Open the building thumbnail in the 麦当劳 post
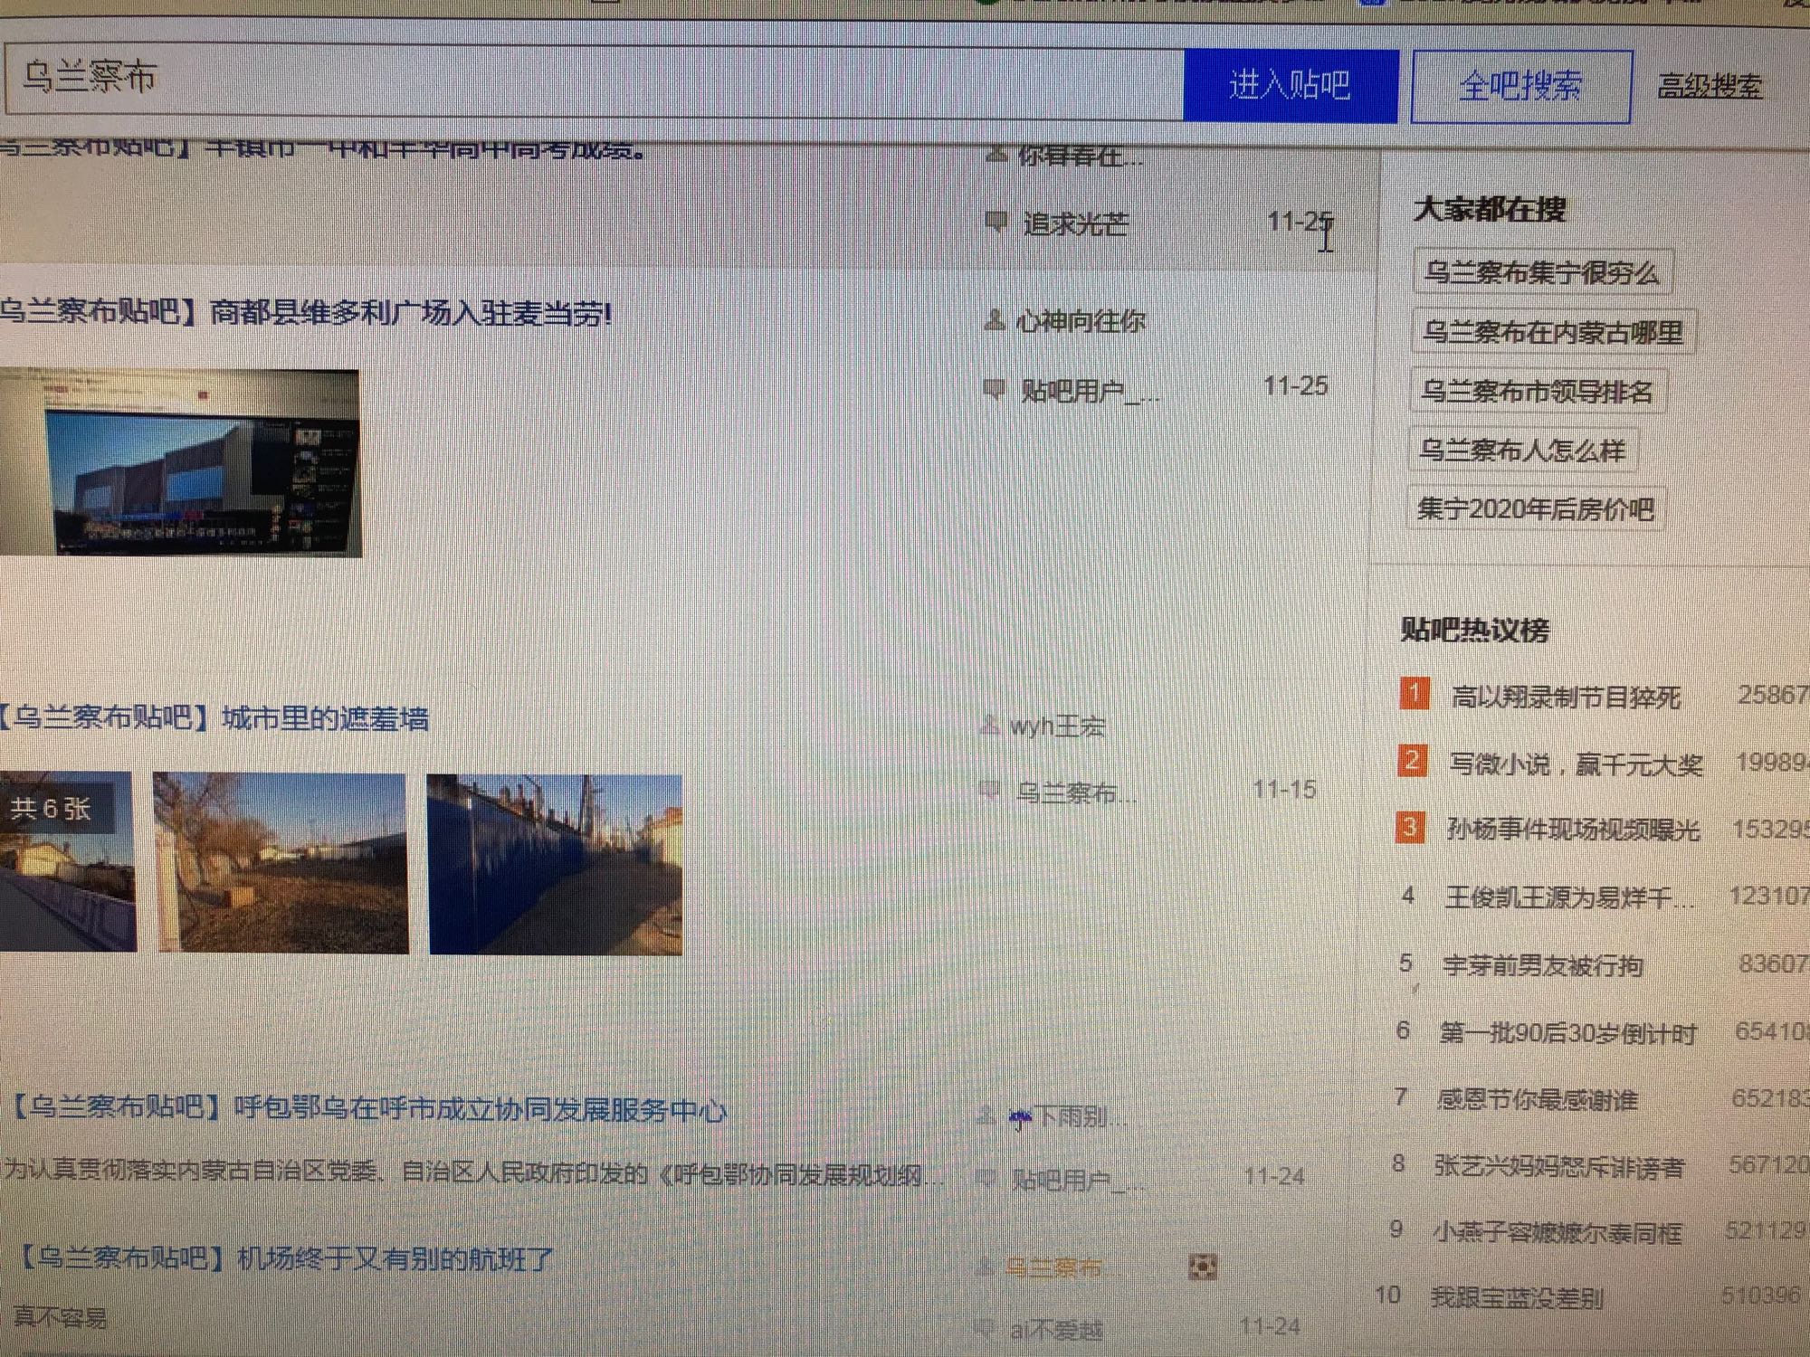 click(179, 462)
